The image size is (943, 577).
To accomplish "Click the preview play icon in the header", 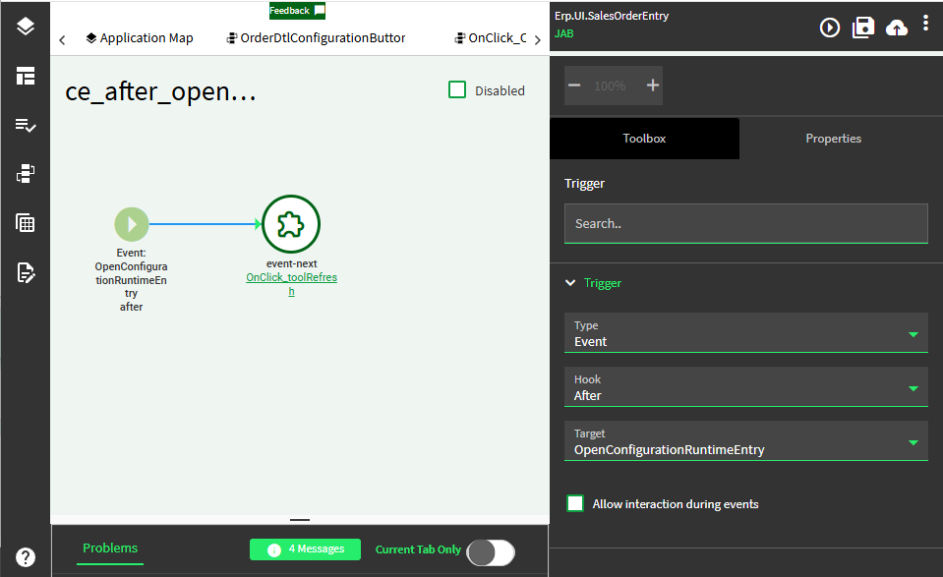I will pyautogui.click(x=830, y=28).
